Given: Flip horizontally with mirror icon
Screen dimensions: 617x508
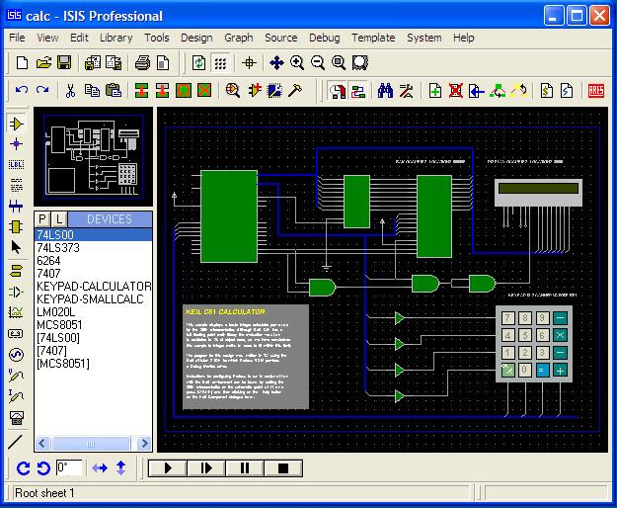Looking at the screenshot, I should click(100, 468).
